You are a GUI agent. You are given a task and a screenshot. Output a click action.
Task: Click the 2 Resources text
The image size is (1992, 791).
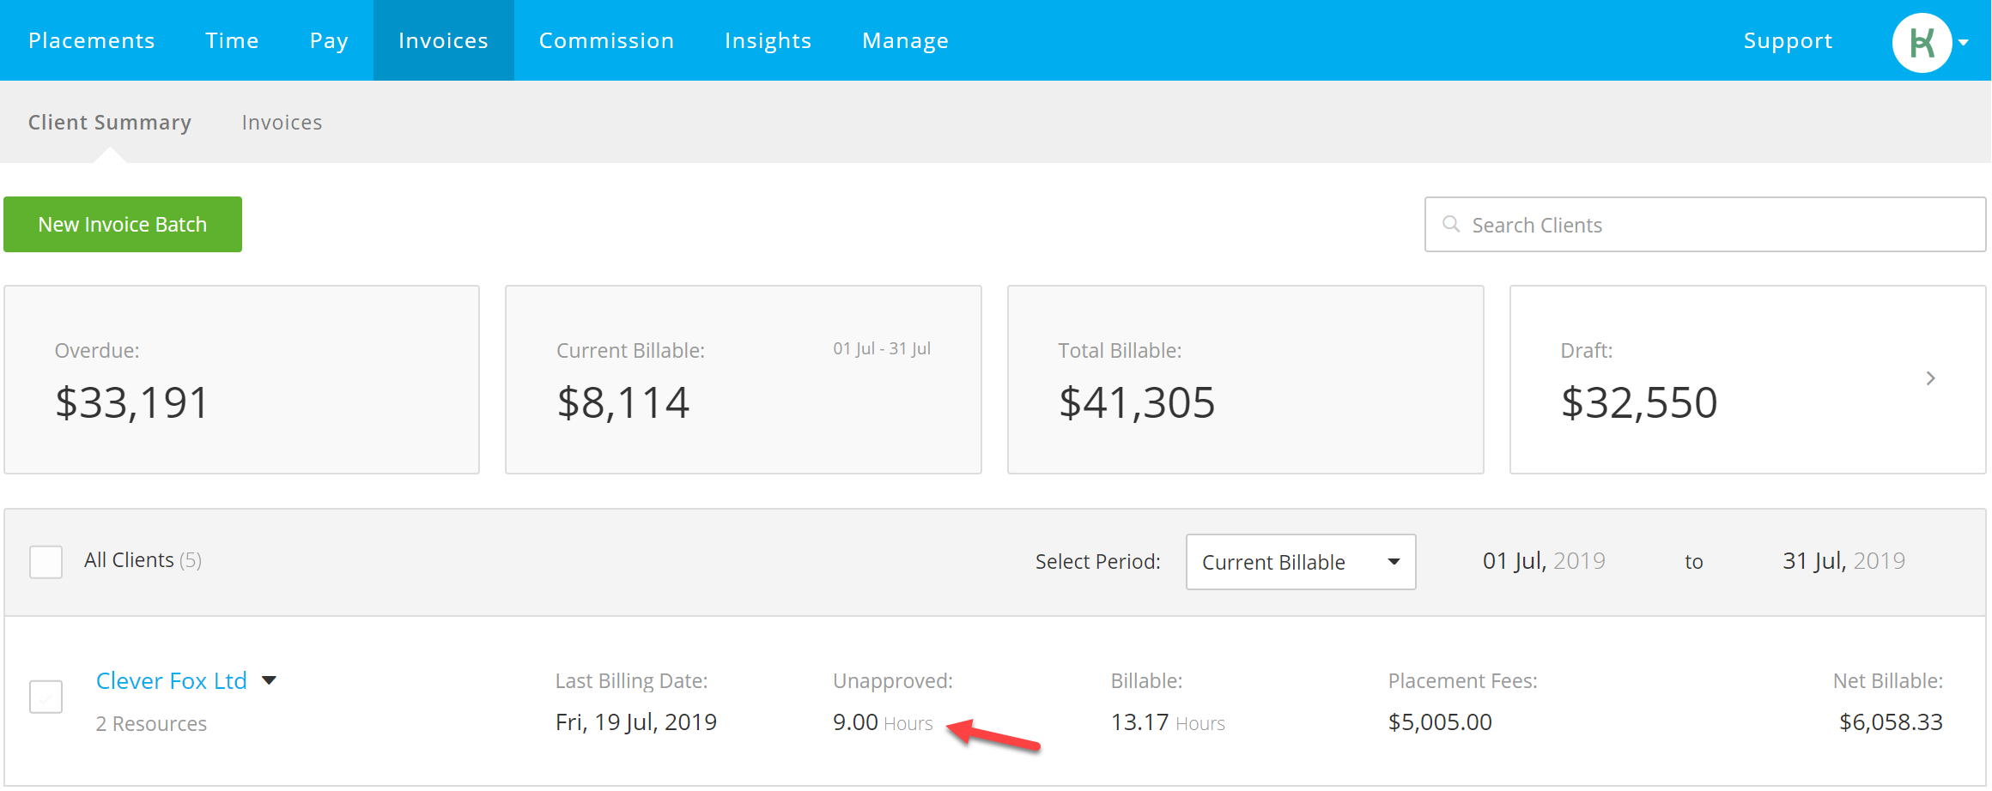151,723
